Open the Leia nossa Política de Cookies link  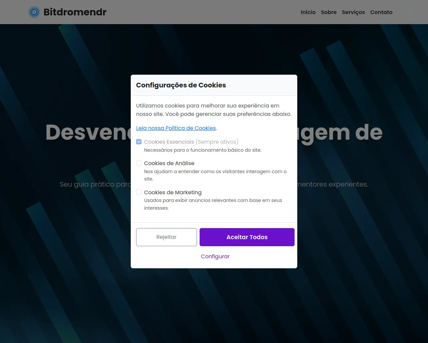coord(176,128)
